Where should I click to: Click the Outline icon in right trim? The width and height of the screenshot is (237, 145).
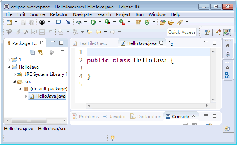pos(228,75)
